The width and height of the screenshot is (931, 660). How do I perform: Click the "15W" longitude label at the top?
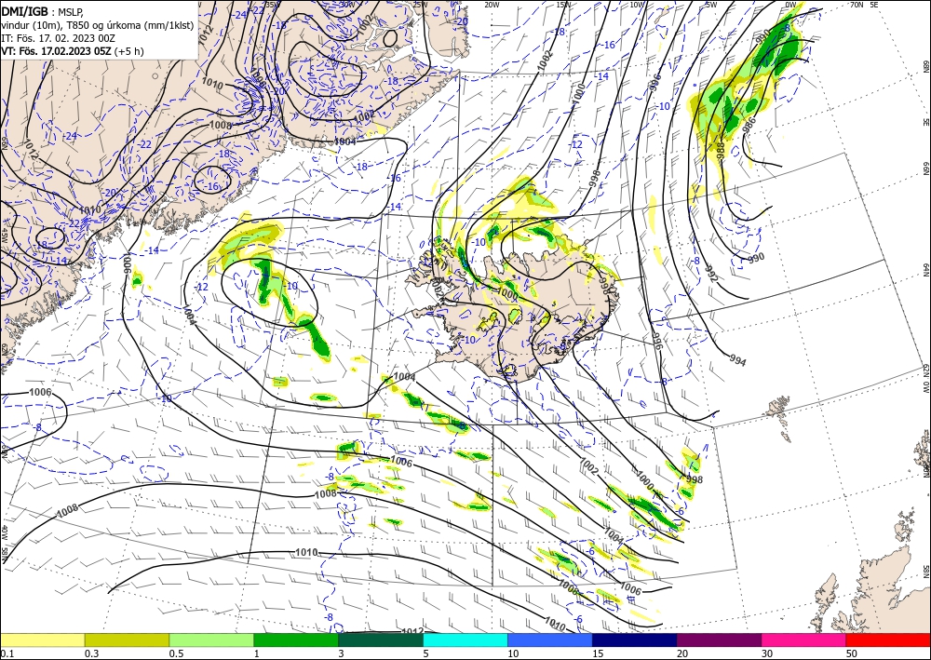(564, 5)
